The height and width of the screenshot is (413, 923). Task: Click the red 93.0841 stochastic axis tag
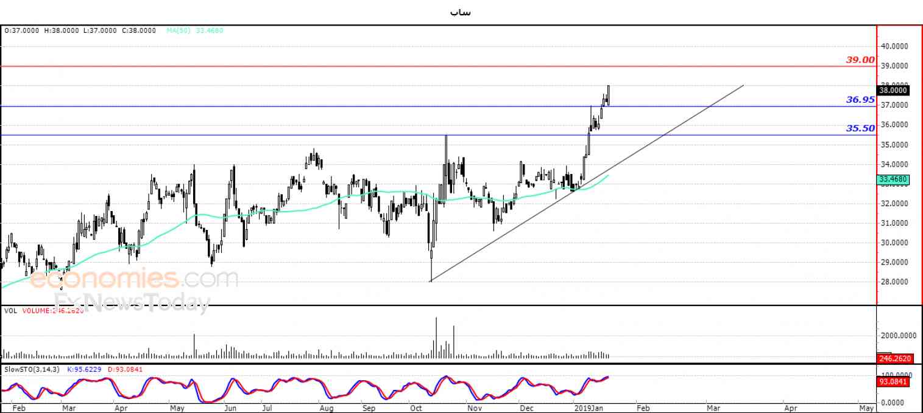click(893, 382)
